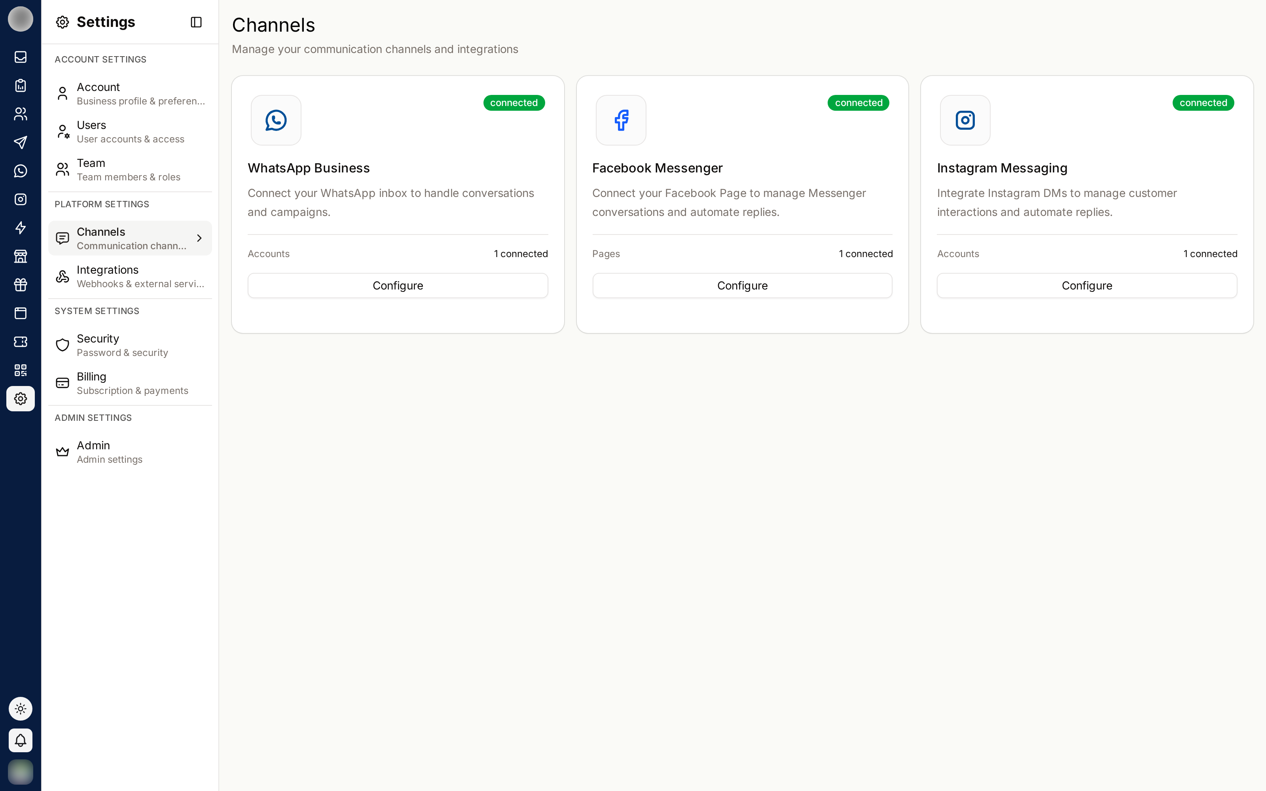Click the WhatsApp Business card title
This screenshot has height=791, width=1266.
click(x=309, y=168)
